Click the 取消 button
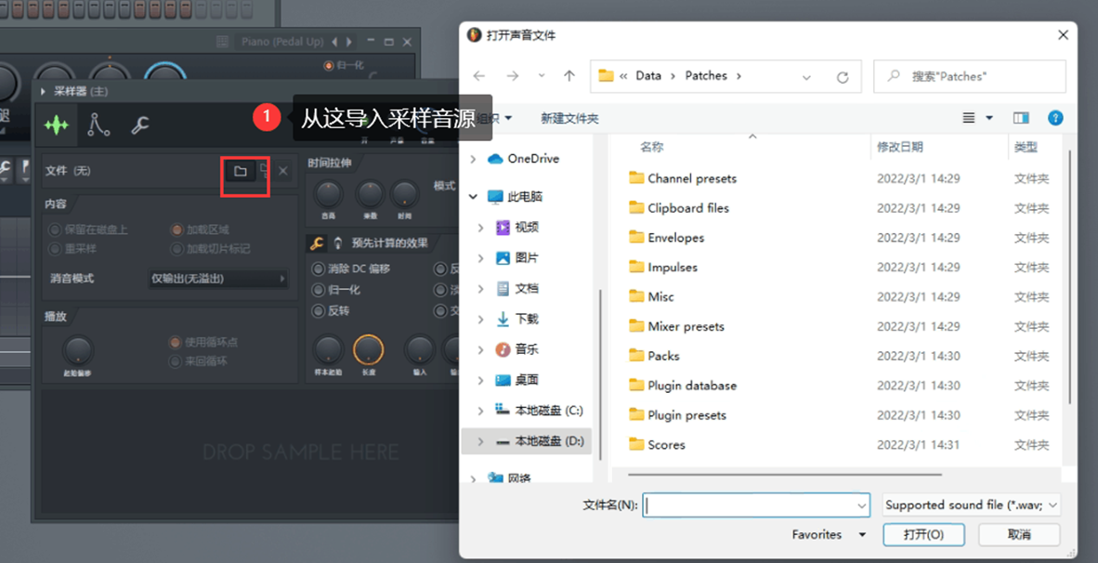This screenshot has height=563, width=1098. pyautogui.click(x=1019, y=534)
